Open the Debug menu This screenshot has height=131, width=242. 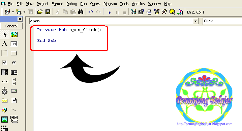(71, 4)
